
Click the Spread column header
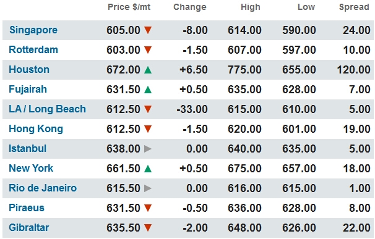354,7
